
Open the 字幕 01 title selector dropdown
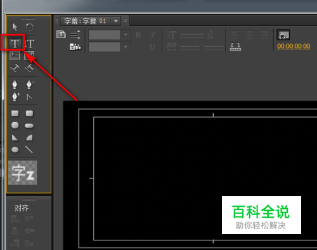coord(116,21)
